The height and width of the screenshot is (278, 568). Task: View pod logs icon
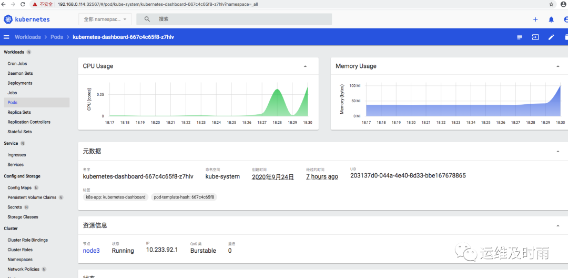click(x=520, y=37)
